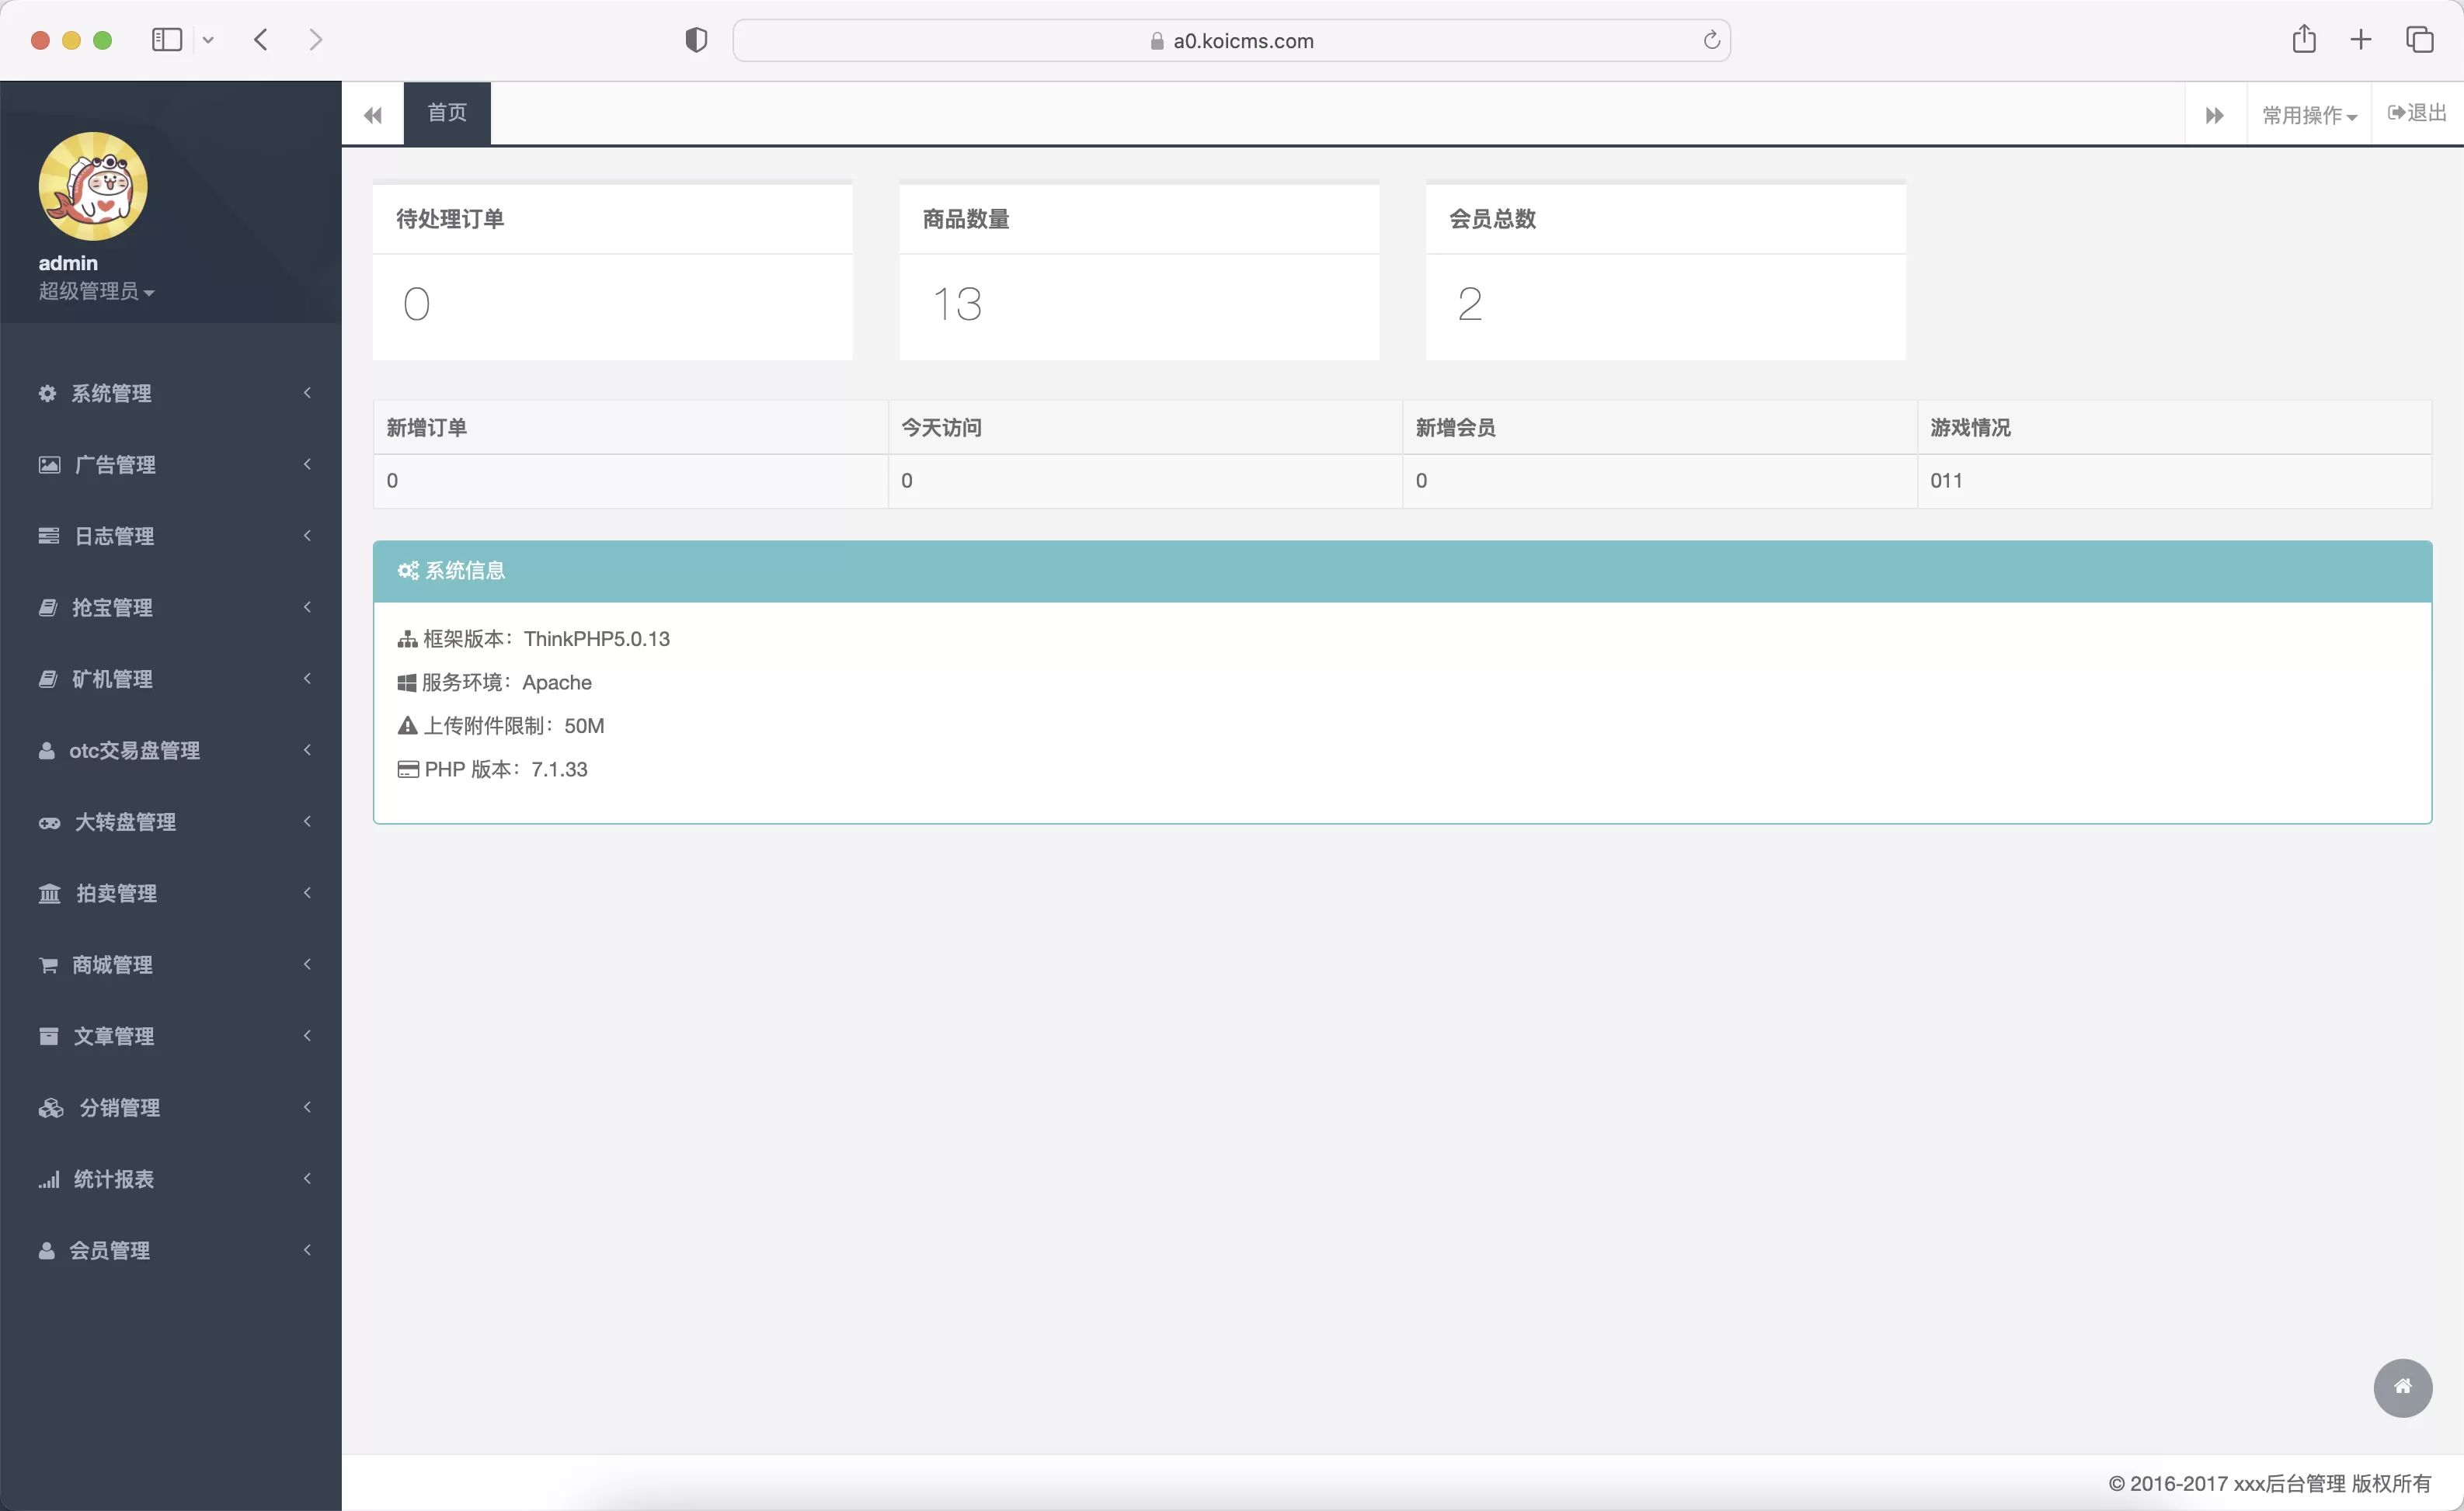The height and width of the screenshot is (1511, 2464).
Task: Click the 日志管理 list icon
Action: [x=49, y=537]
